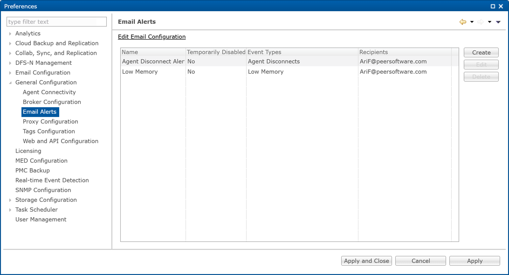Image resolution: width=509 pixels, height=275 pixels.
Task: Expand the Email Configuration tree node
Action: coord(10,73)
